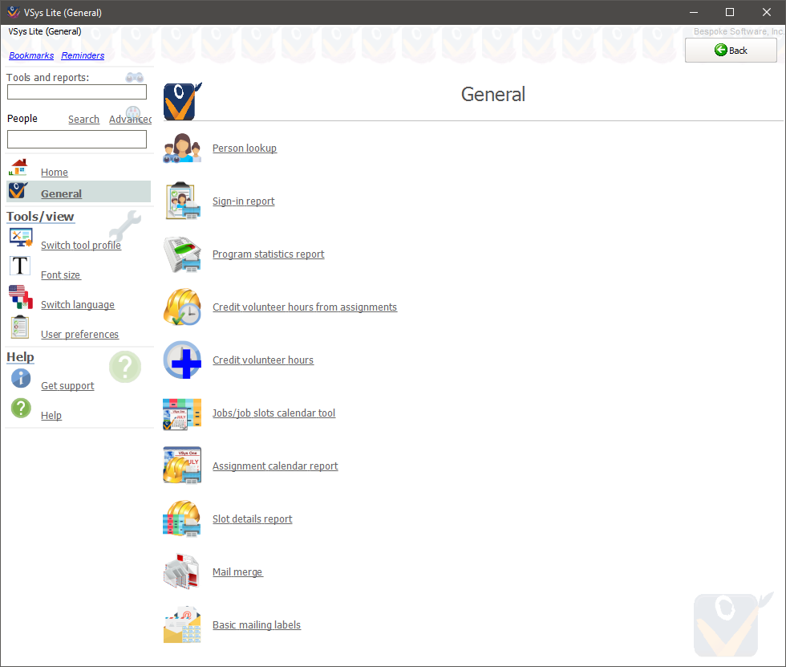
Task: Open the Assignment calendar report link
Action: click(x=275, y=466)
